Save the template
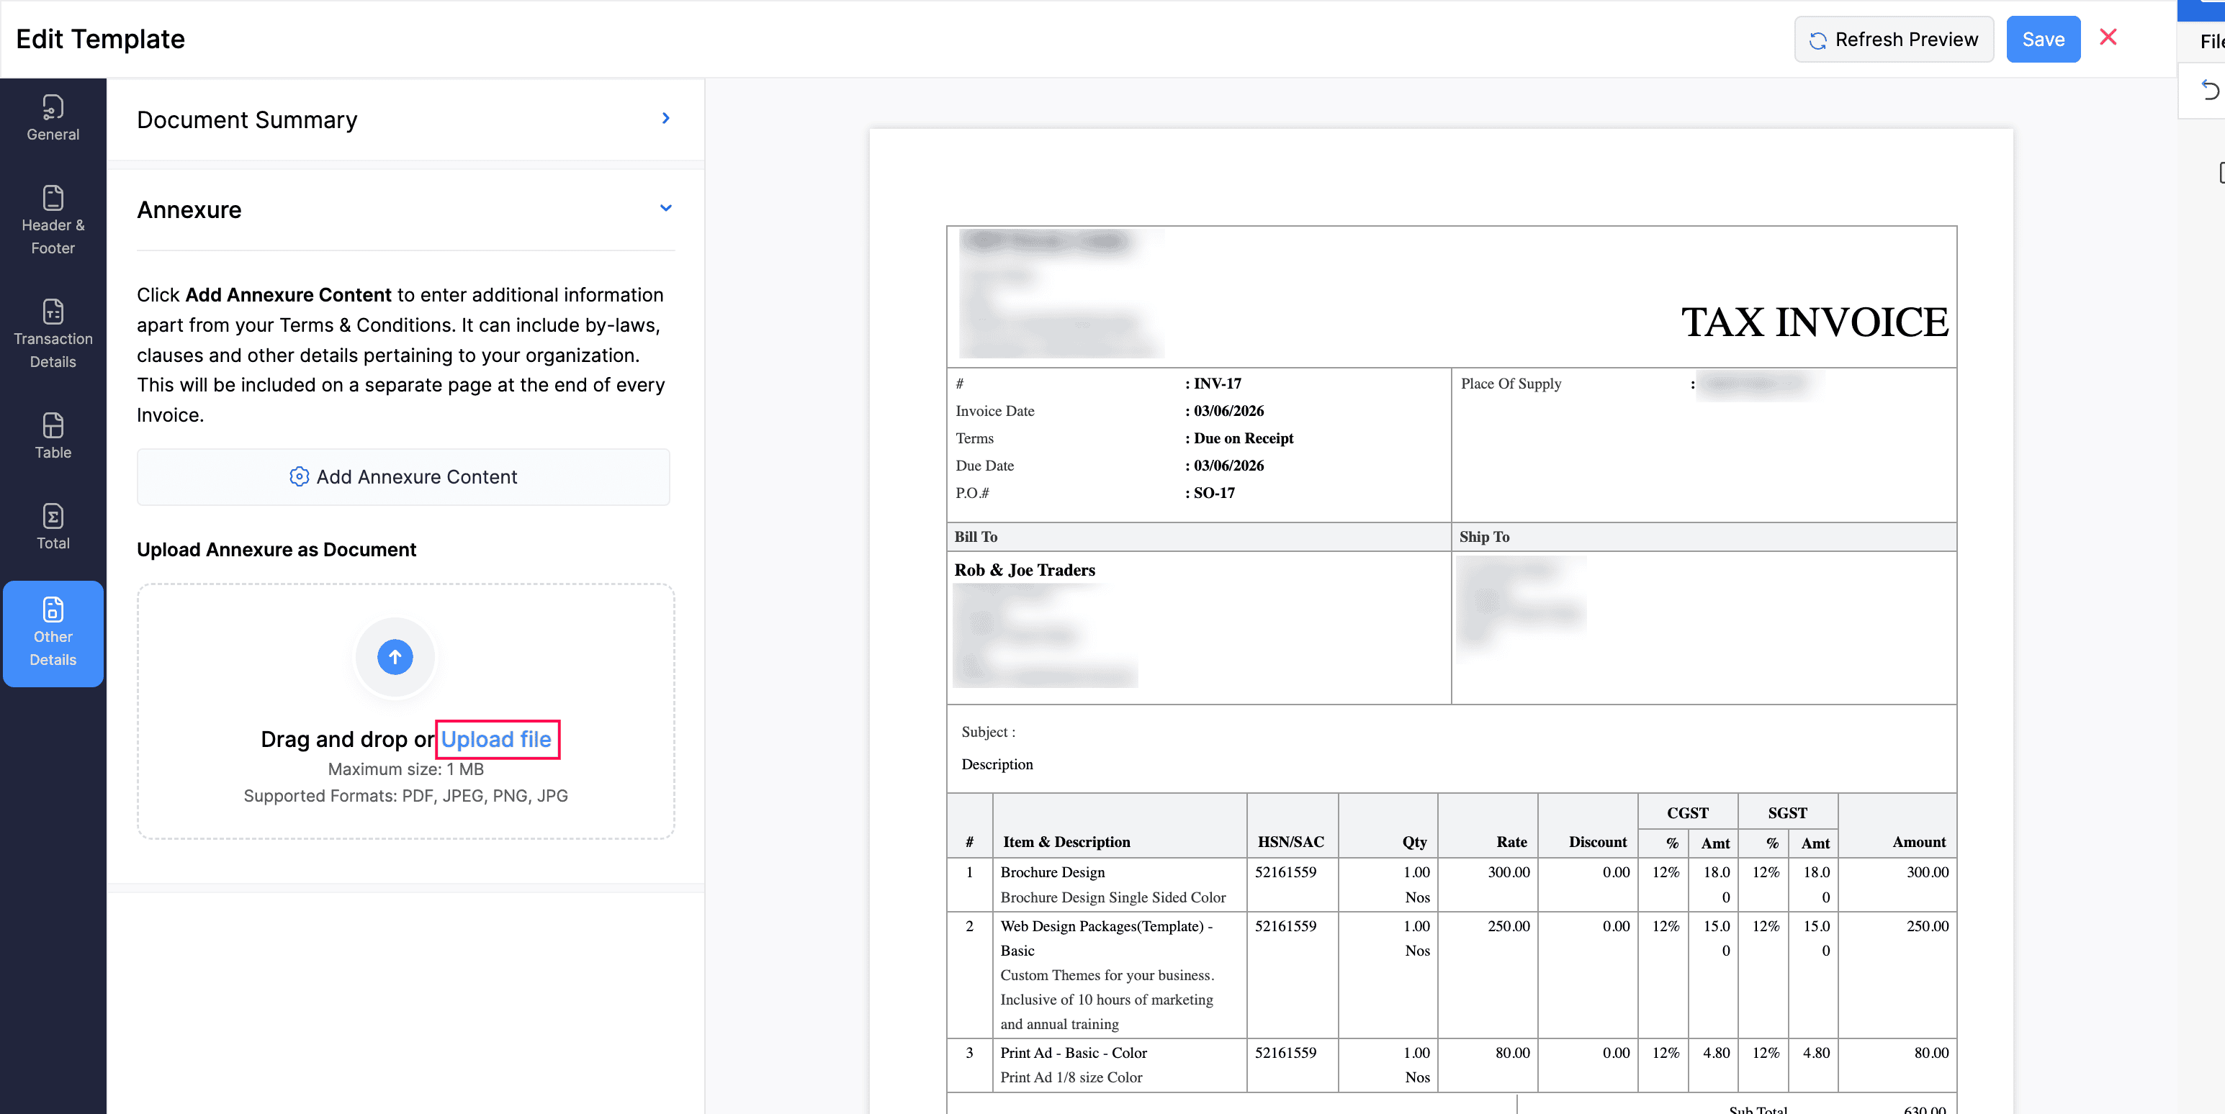Viewport: 2225px width, 1114px height. point(2043,40)
